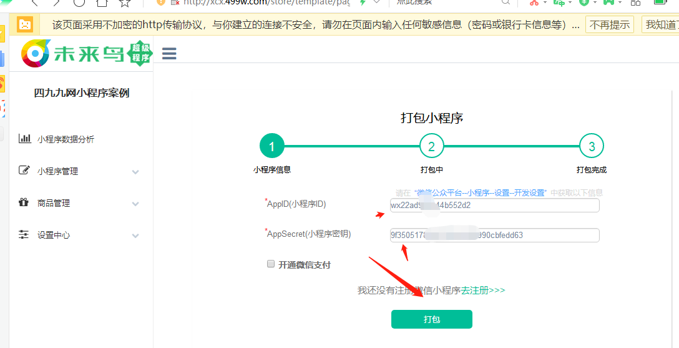The height and width of the screenshot is (348, 679).
Task: Open the 小程序数据分析 menu item
Action: tap(66, 139)
